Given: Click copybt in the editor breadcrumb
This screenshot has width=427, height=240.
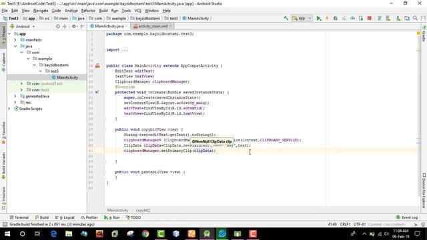Looking at the screenshot, I should click(x=143, y=211).
